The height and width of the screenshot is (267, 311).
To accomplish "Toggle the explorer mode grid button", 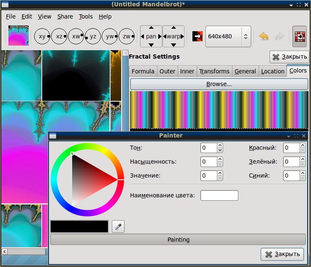I will [300, 36].
